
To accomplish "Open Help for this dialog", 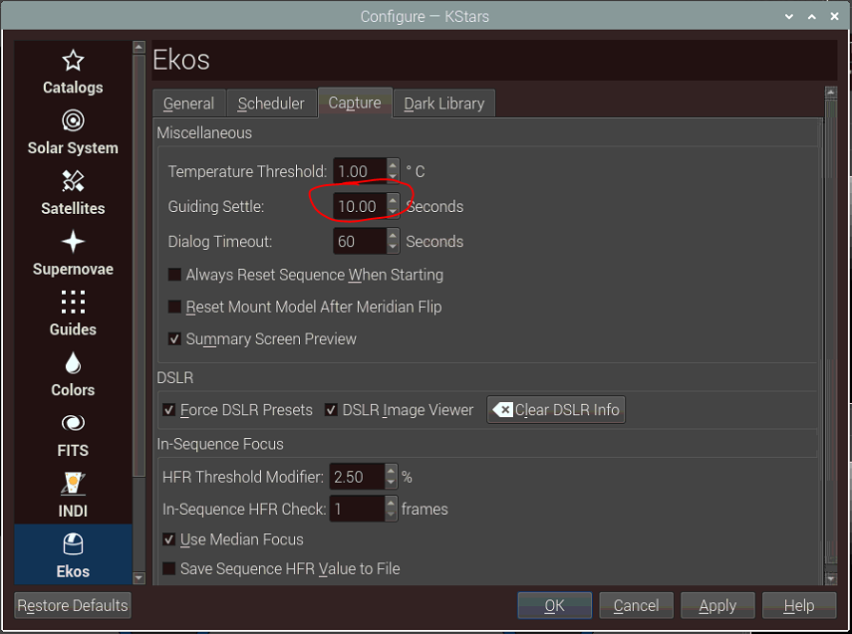I will tap(799, 605).
